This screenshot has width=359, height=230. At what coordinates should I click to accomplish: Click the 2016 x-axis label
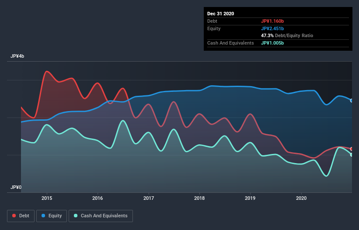(98, 198)
